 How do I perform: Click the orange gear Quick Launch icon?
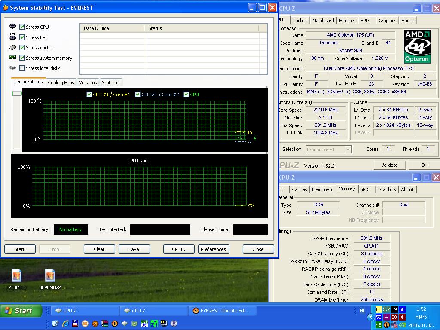coord(95,324)
